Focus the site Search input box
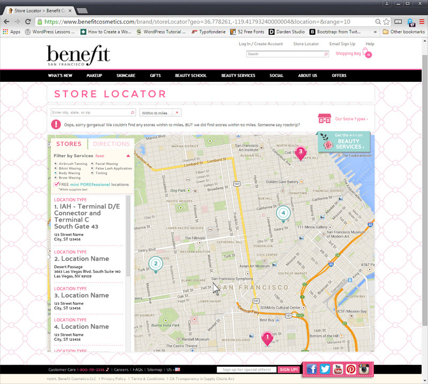Image resolution: width=428 pixels, height=384 pixels. click(287, 54)
